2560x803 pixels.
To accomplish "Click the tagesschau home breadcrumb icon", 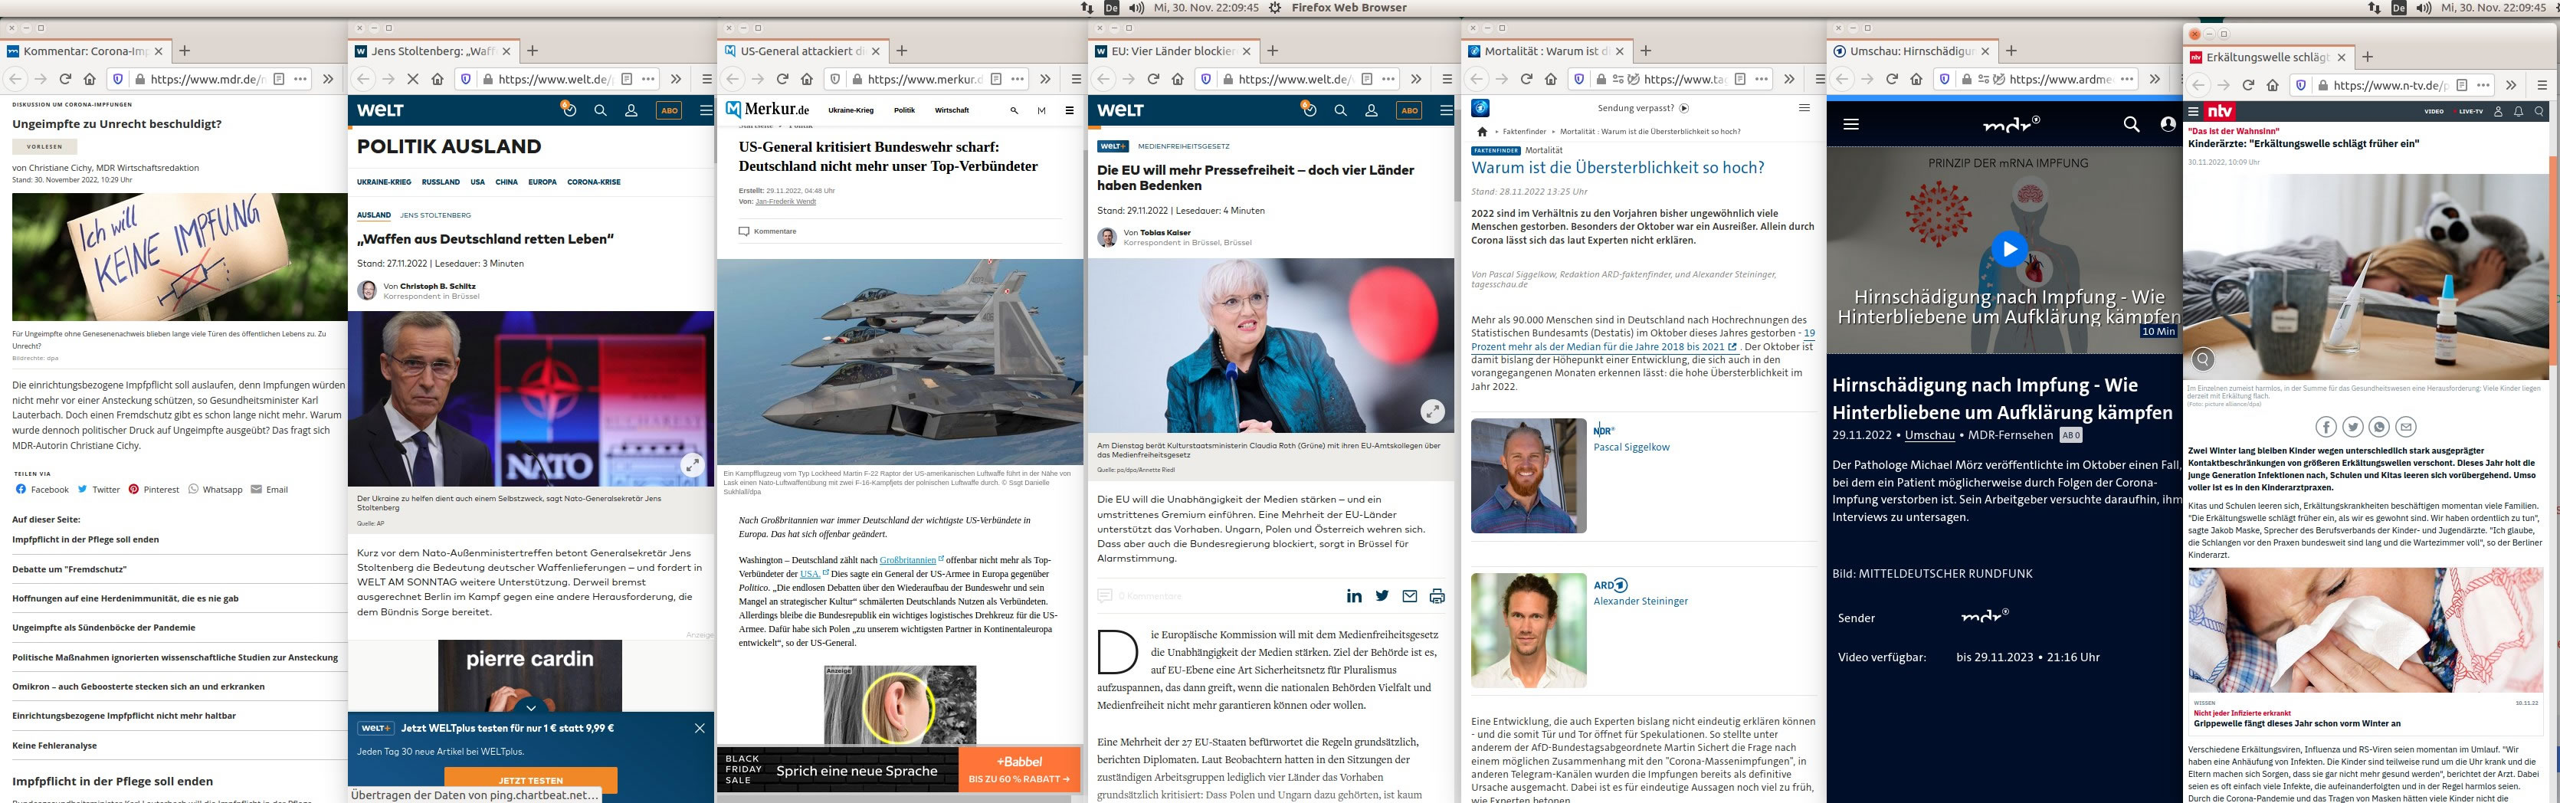I will click(1482, 131).
